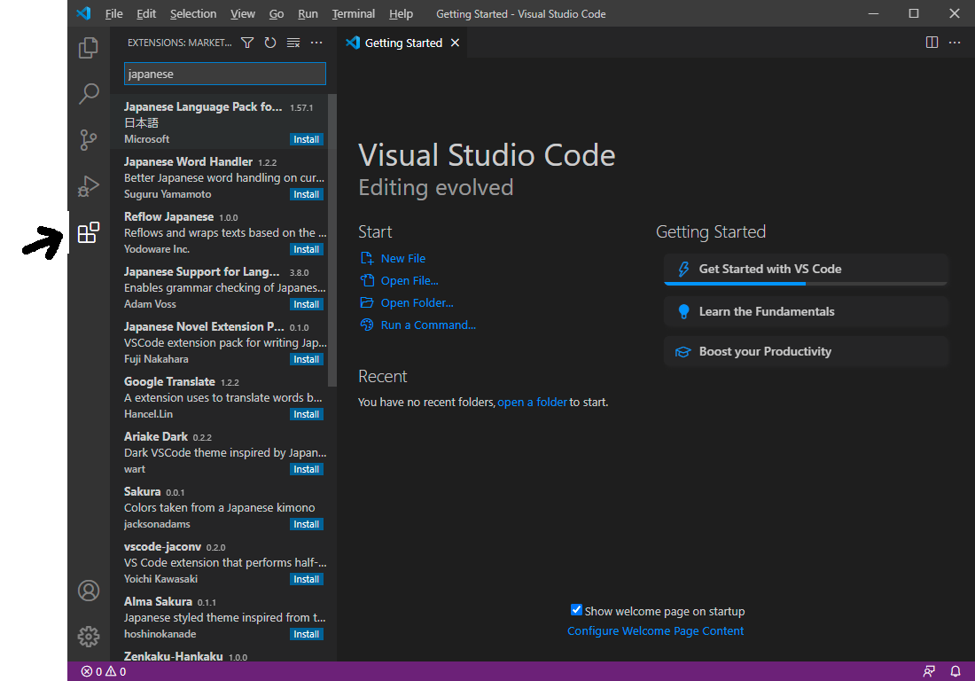Image resolution: width=975 pixels, height=681 pixels.
Task: Open editor more actions menu
Action: tap(955, 43)
